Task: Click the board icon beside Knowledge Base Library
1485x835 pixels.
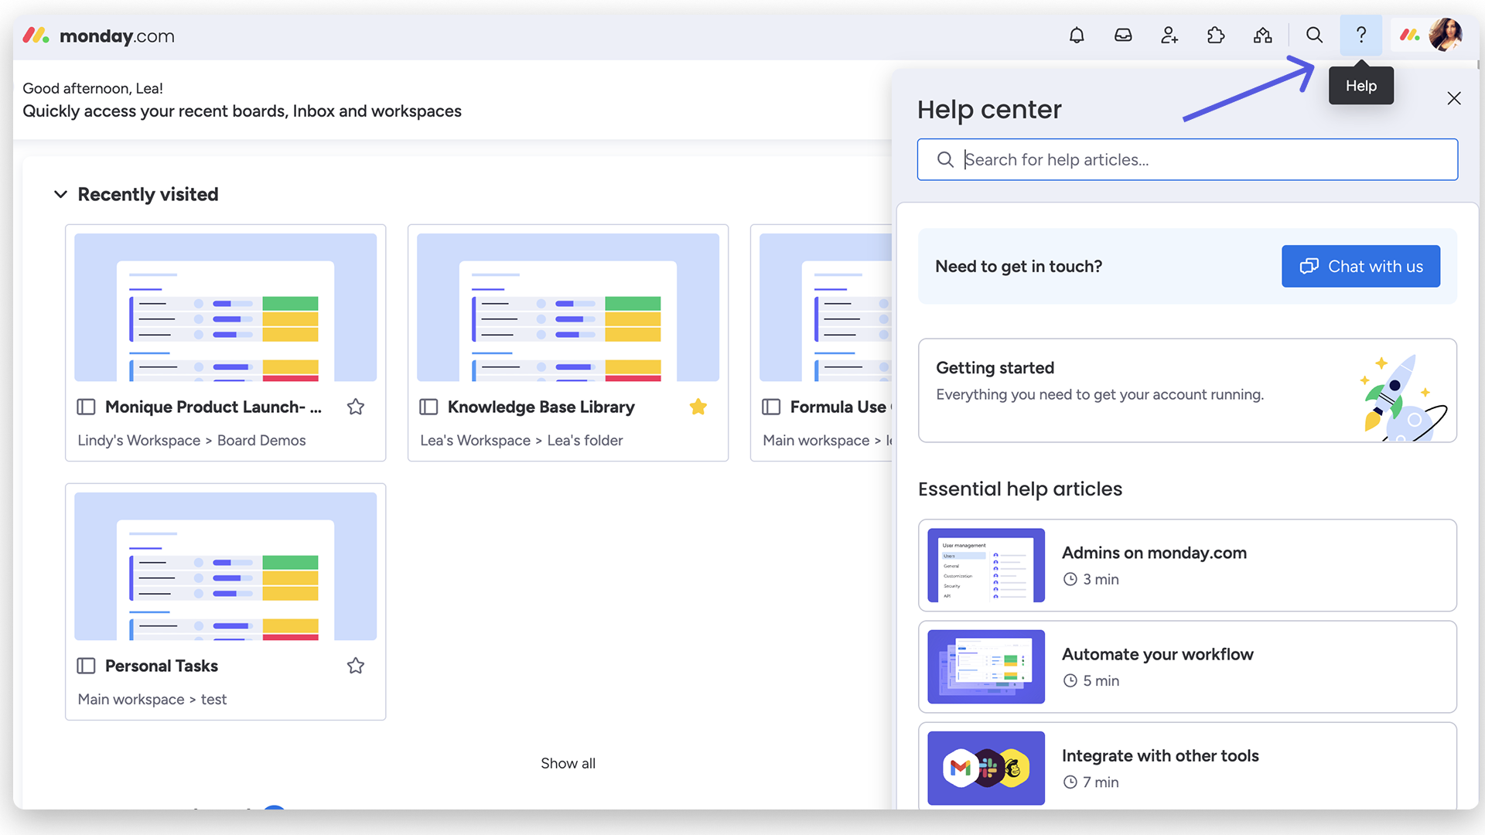Action: pyautogui.click(x=428, y=407)
